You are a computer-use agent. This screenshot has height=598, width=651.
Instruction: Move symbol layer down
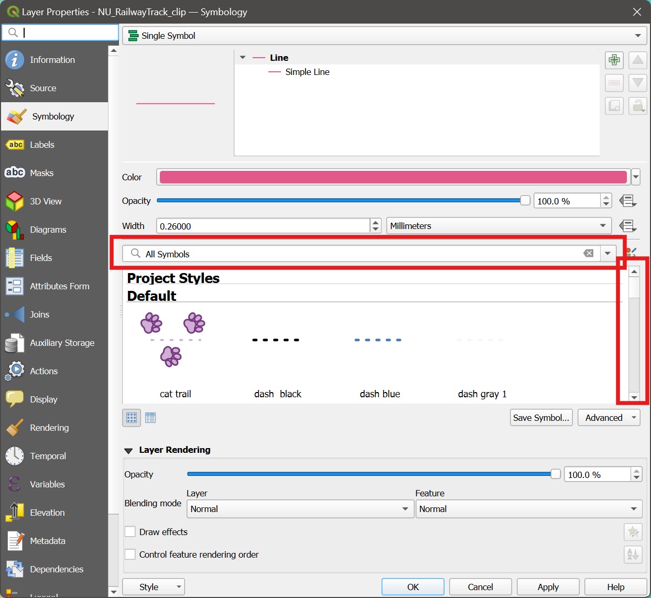click(x=638, y=83)
